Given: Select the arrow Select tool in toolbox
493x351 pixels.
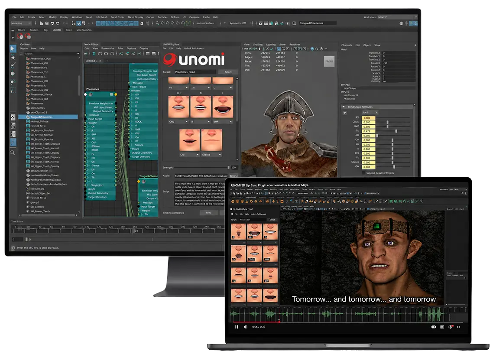Looking at the screenshot, I should pos(13,49).
